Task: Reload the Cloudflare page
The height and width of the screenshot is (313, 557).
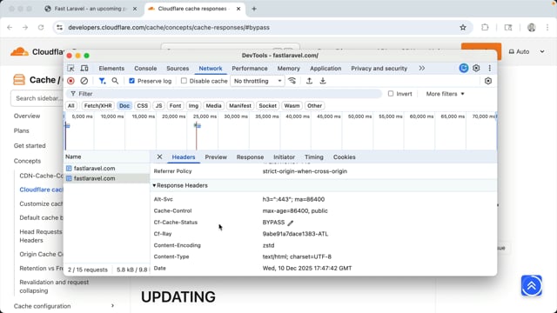Action: (x=41, y=27)
